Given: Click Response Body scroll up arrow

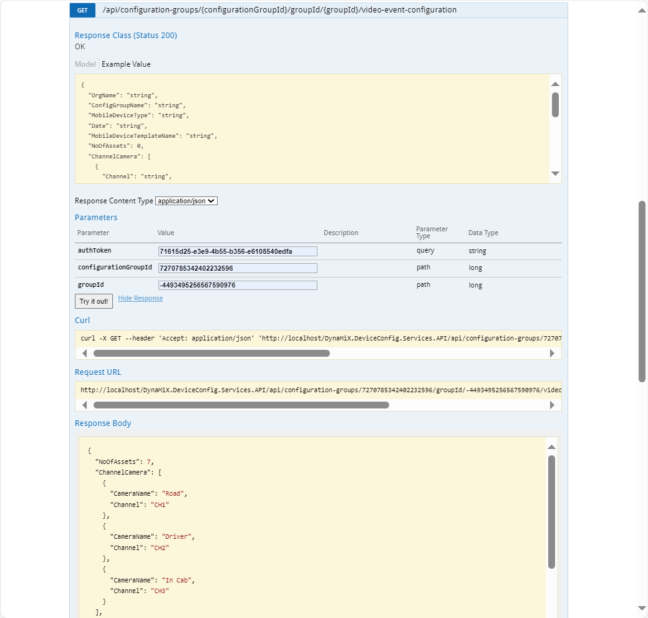Looking at the screenshot, I should coord(551,447).
